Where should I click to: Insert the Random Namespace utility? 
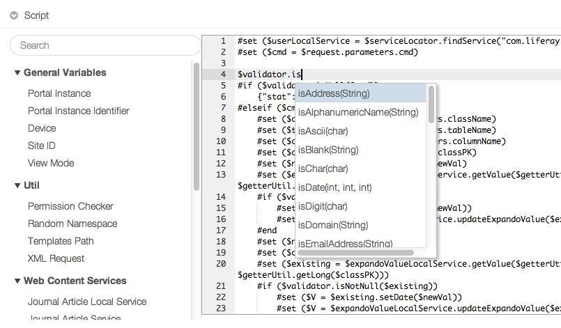72,224
